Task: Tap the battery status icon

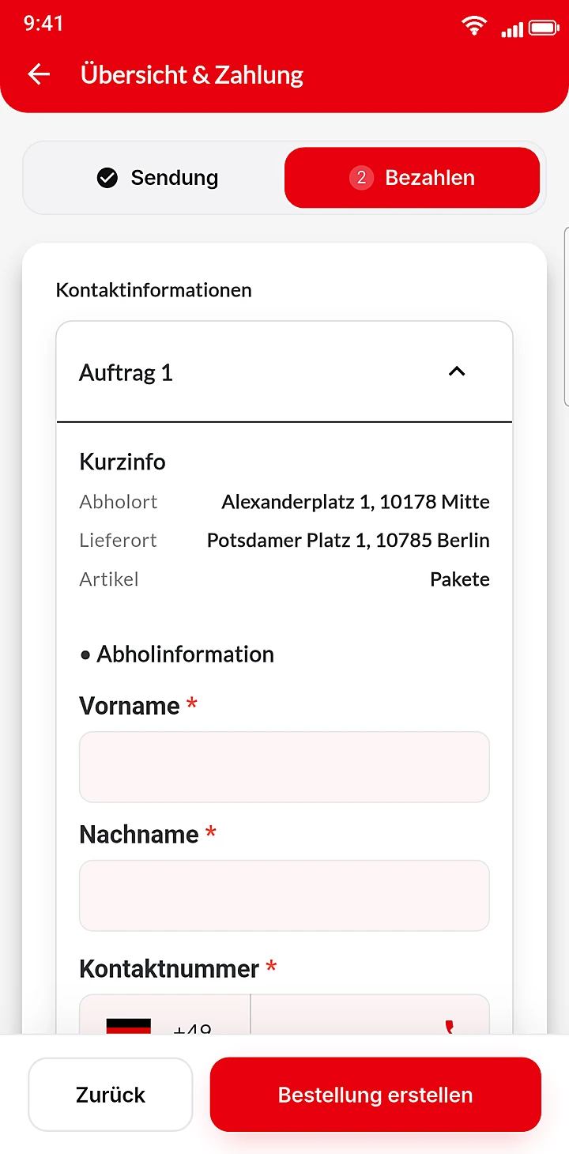Action: (x=544, y=28)
